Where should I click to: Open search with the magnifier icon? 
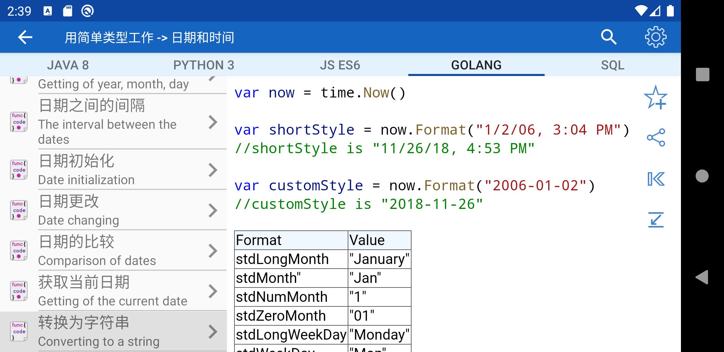coord(609,37)
